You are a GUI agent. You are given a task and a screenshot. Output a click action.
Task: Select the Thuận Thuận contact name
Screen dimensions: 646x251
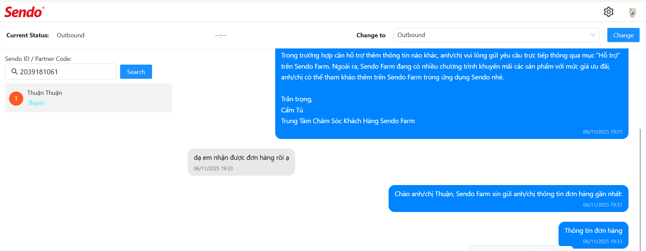pos(44,93)
